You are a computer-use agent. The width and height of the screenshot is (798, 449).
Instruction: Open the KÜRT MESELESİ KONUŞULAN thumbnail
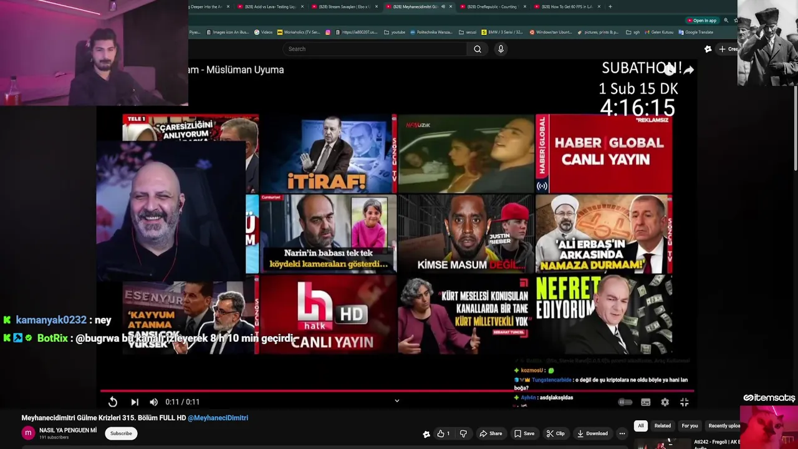pyautogui.click(x=466, y=315)
